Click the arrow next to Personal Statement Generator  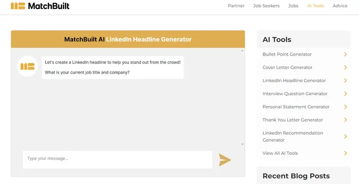pos(345,107)
